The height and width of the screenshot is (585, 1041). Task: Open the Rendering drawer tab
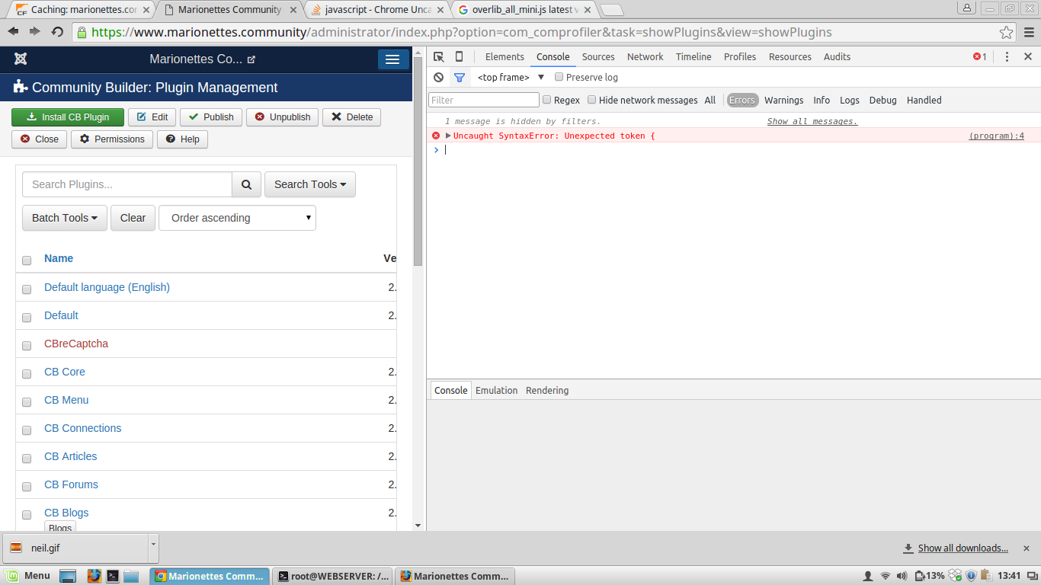click(x=547, y=390)
